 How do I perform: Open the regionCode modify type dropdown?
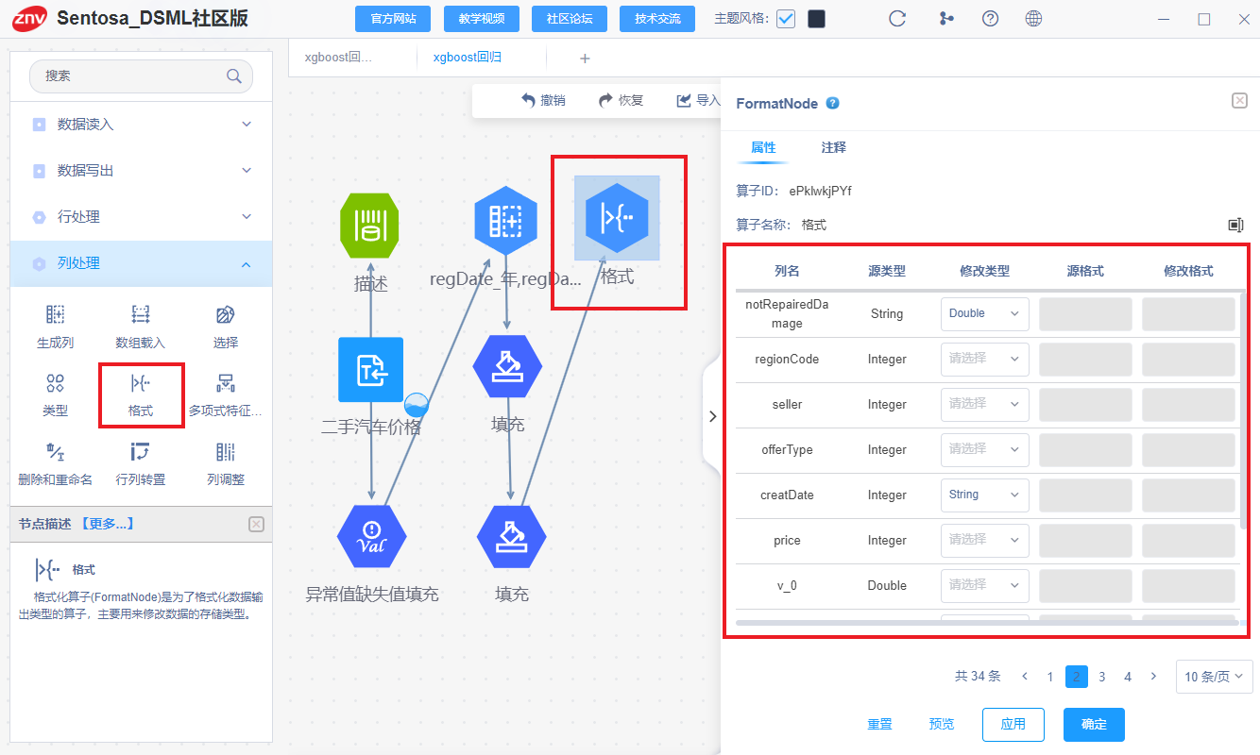984,359
